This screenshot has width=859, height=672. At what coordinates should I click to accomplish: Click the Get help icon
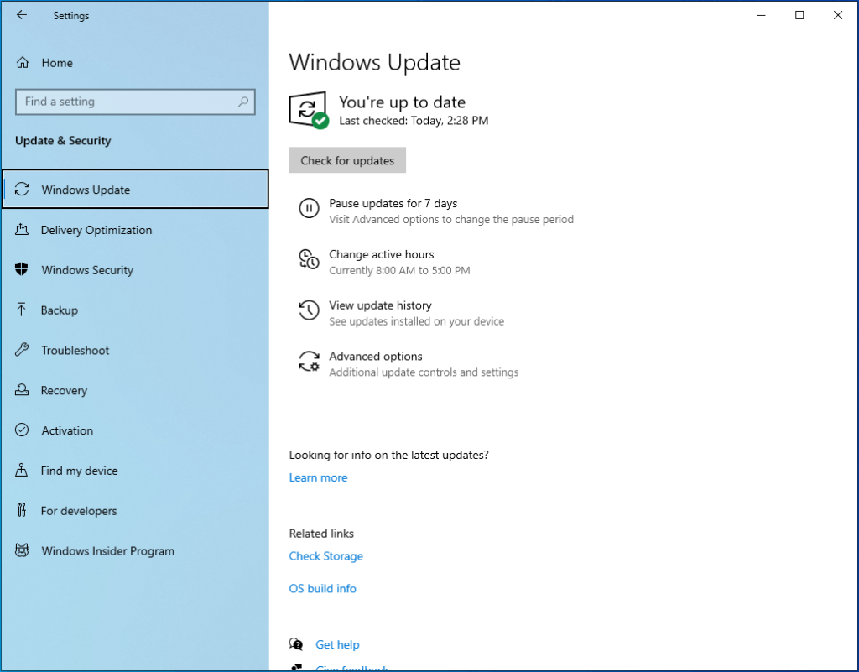click(296, 643)
